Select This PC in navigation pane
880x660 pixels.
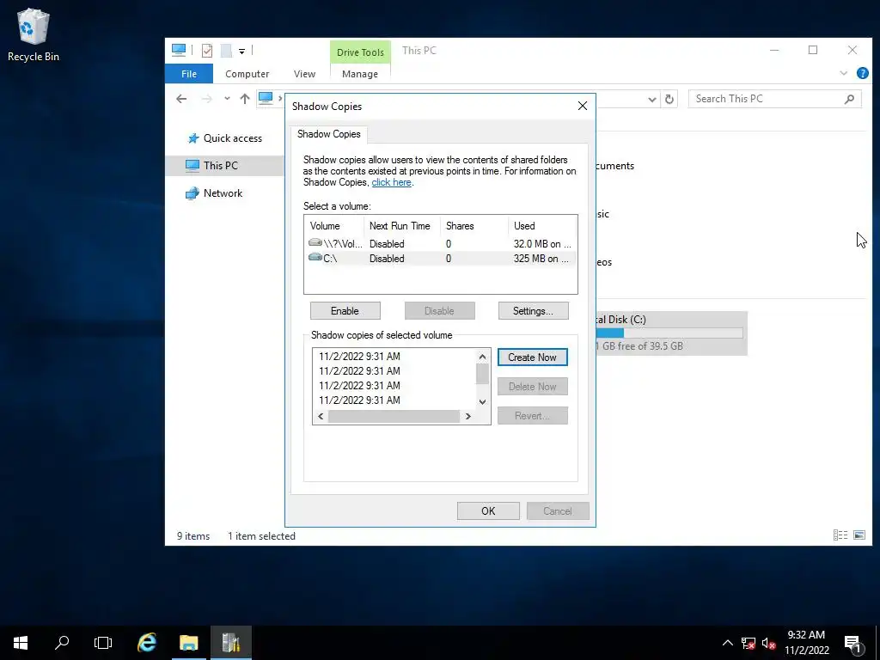pos(224,166)
